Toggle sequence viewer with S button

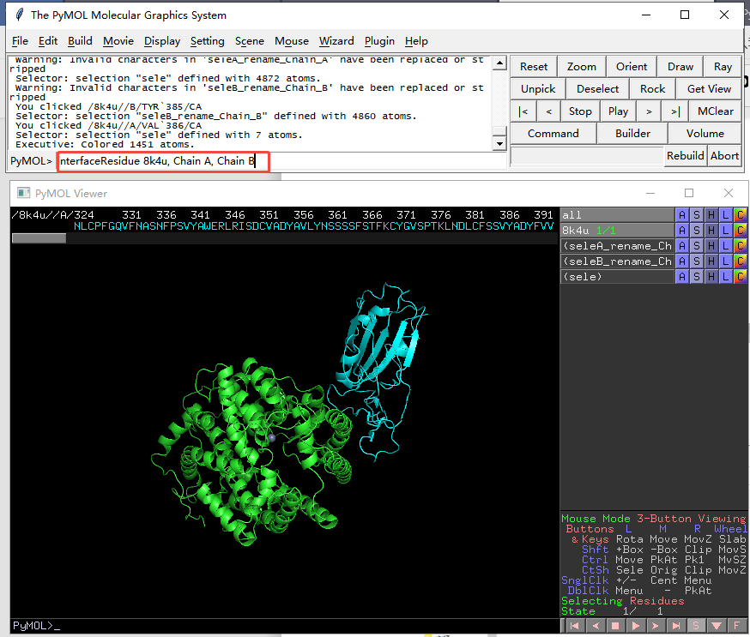(x=697, y=626)
